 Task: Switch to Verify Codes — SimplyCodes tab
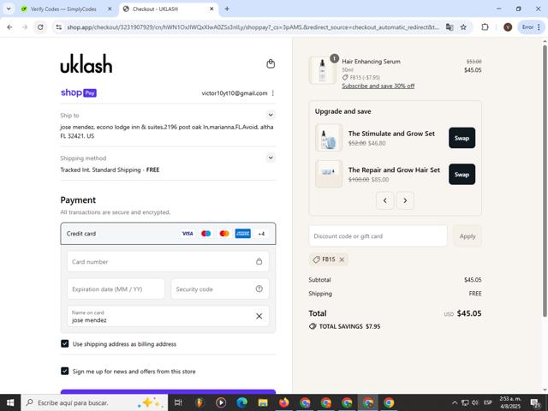(x=63, y=9)
